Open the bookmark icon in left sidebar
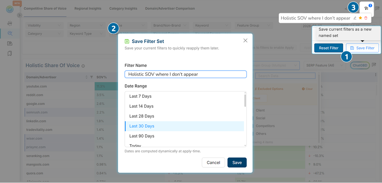382x183 pixels. click(10, 53)
